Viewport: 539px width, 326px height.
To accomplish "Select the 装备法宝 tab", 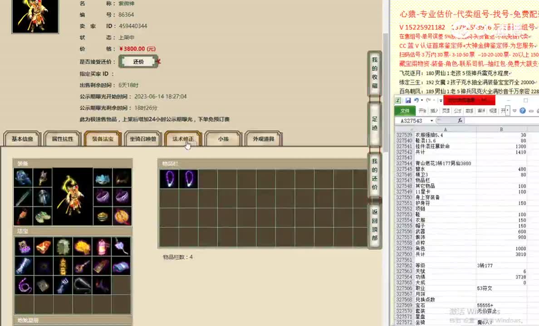I will click(103, 139).
